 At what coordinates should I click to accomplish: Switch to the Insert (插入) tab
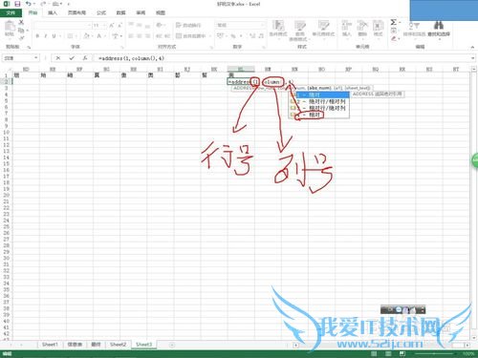click(53, 12)
